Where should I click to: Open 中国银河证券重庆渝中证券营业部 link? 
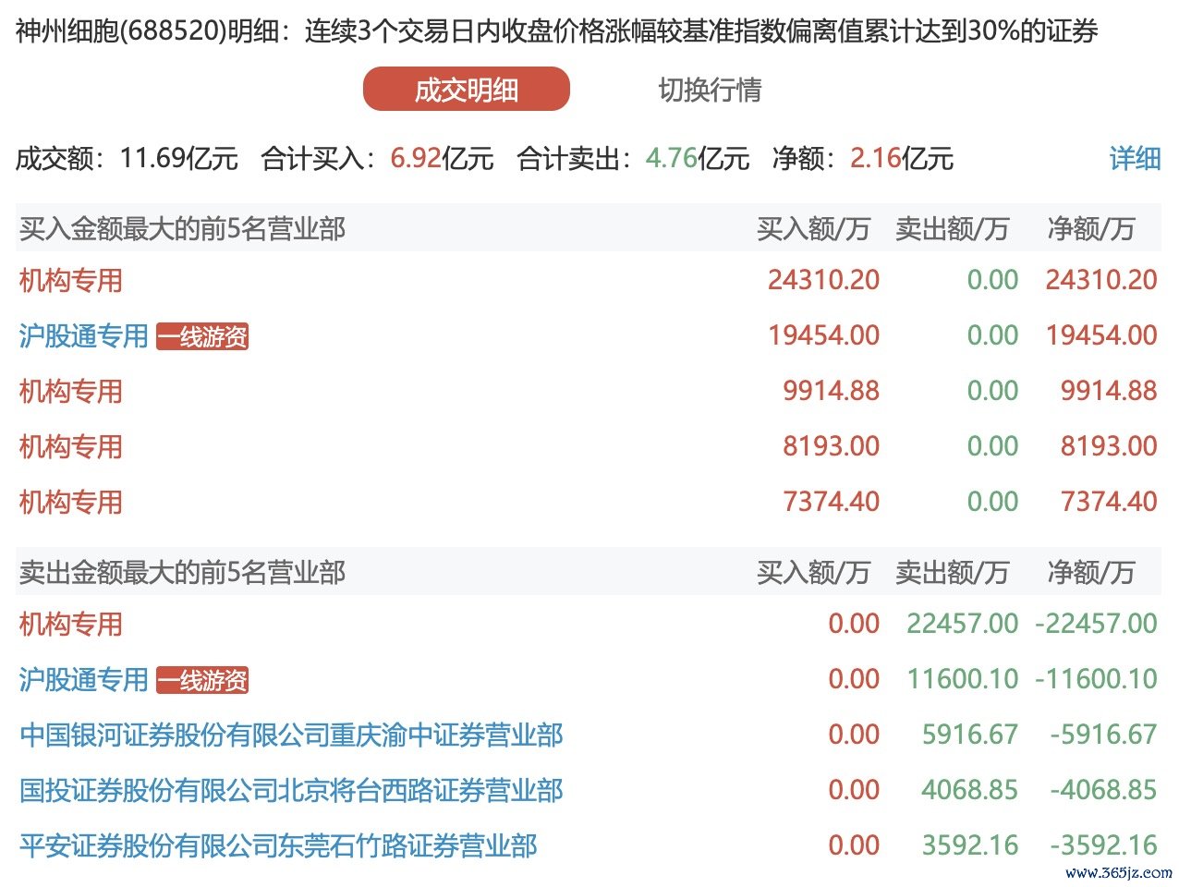pos(291,735)
